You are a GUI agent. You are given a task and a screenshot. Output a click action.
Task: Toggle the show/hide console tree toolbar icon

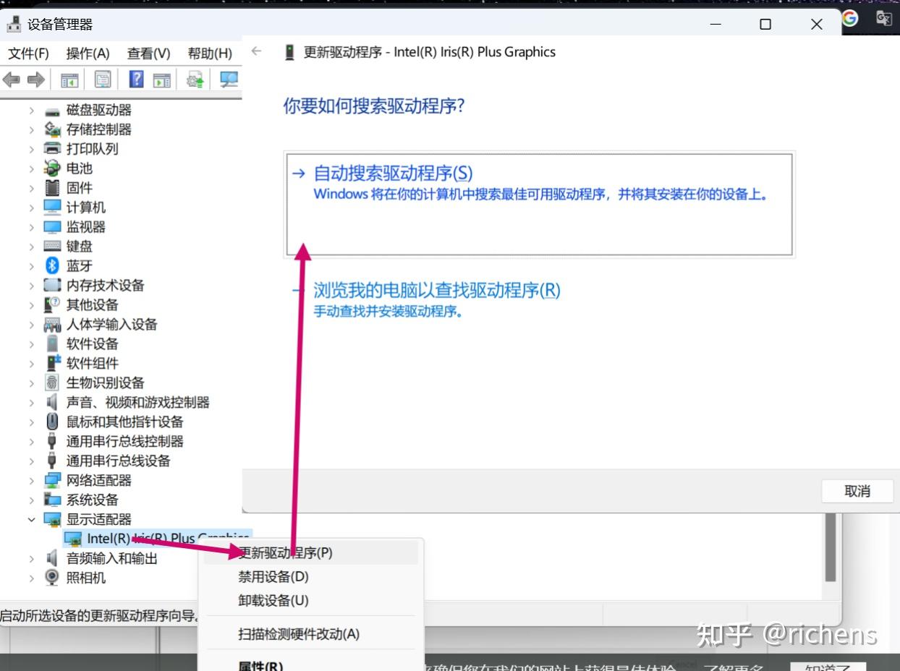point(69,80)
